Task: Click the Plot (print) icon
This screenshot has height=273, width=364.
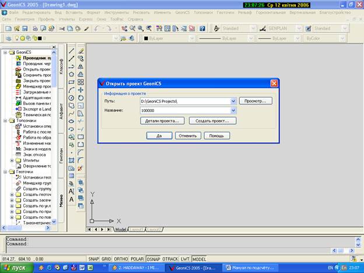Action: point(35,29)
